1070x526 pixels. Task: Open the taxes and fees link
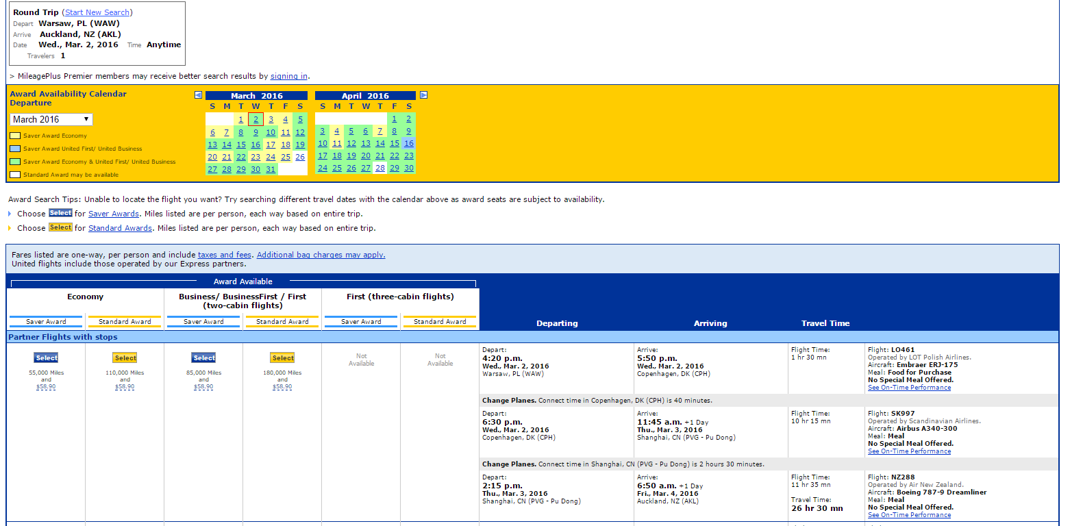tap(225, 255)
